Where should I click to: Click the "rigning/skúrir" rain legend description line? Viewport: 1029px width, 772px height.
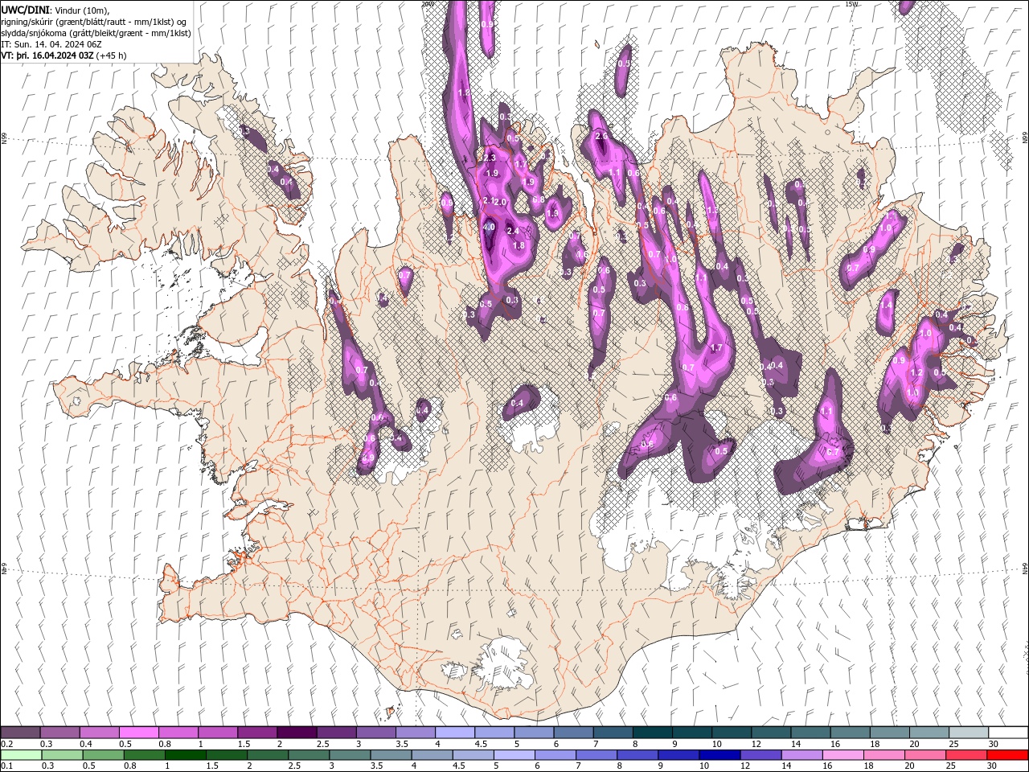pyautogui.click(x=94, y=22)
